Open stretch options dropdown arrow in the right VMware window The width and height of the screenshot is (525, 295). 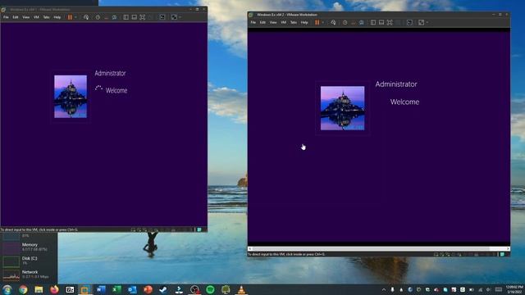pos(427,22)
